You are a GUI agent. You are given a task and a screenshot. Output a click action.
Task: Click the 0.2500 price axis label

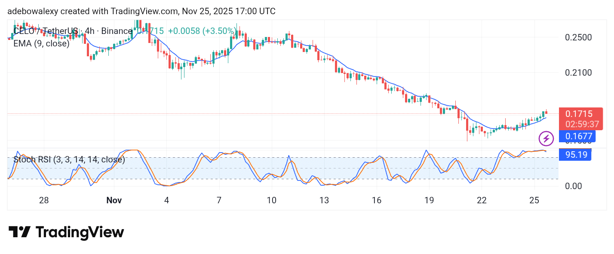[578, 37]
